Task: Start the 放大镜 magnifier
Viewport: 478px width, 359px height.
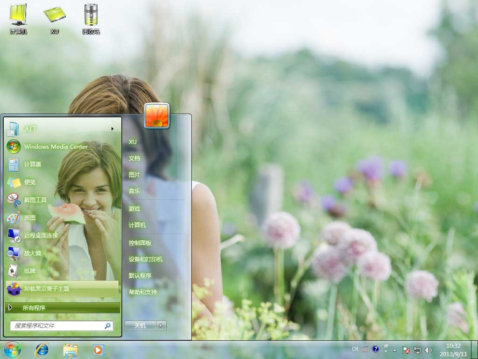Action: [33, 253]
